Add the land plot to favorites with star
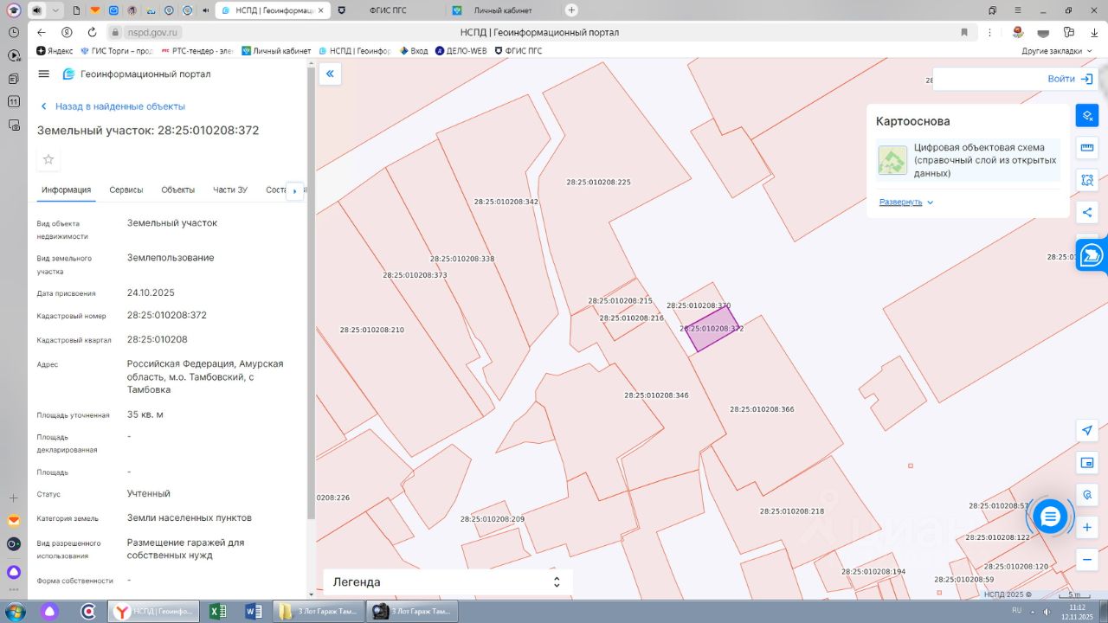 48,159
